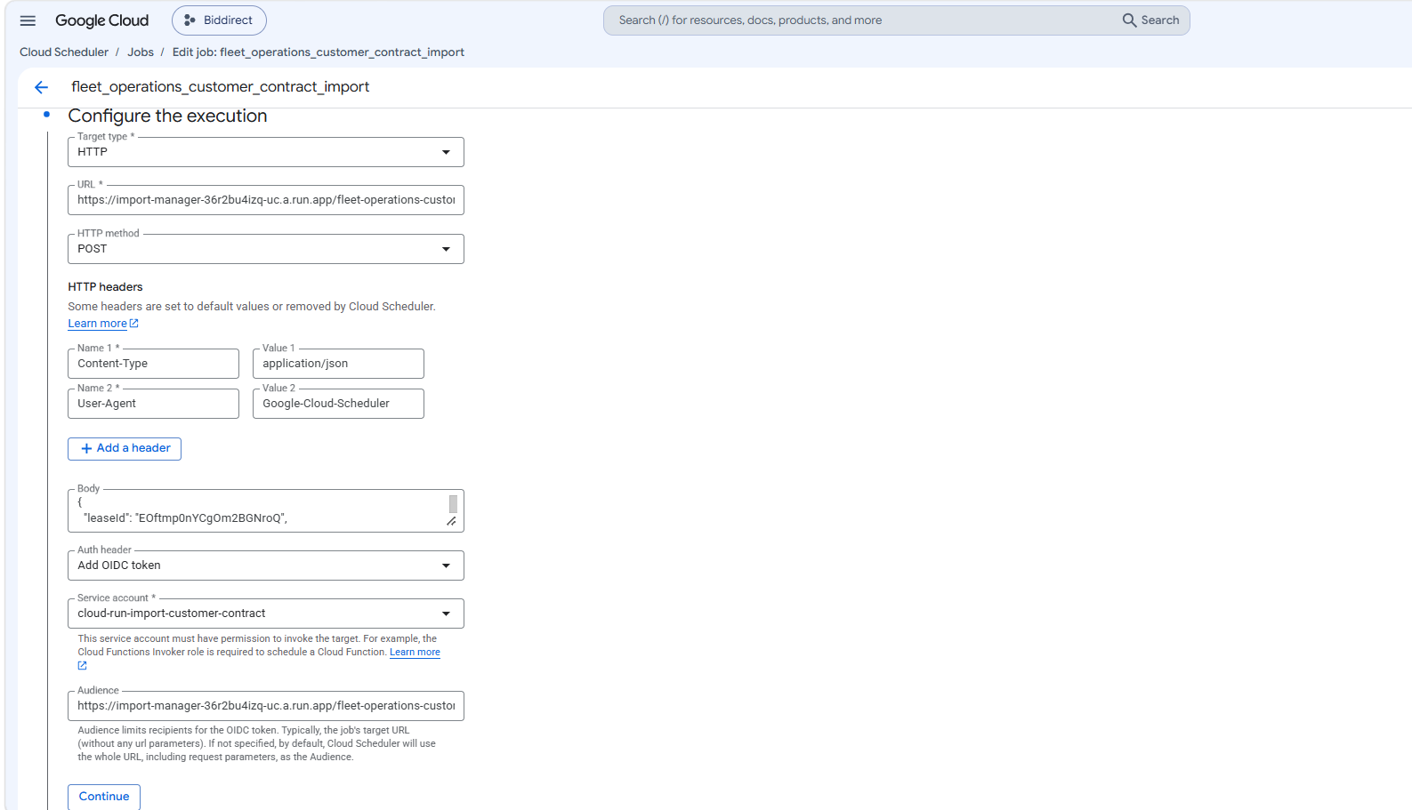Expand the HTTP method dropdown
The image size is (1412, 810).
(x=266, y=249)
